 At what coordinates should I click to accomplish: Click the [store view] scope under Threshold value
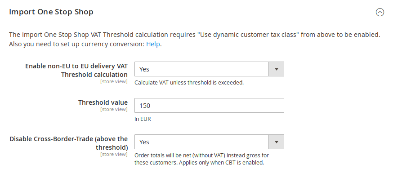pyautogui.click(x=114, y=109)
